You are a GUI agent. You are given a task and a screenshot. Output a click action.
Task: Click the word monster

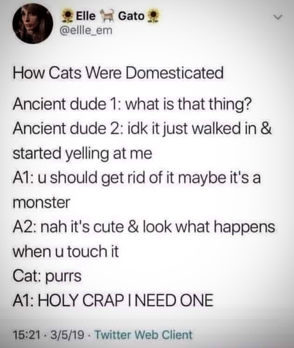[41, 203]
